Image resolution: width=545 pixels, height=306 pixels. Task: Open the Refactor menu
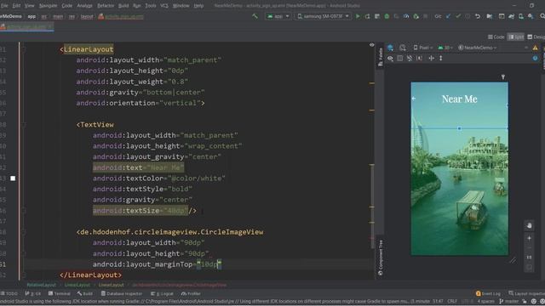[x=106, y=6]
